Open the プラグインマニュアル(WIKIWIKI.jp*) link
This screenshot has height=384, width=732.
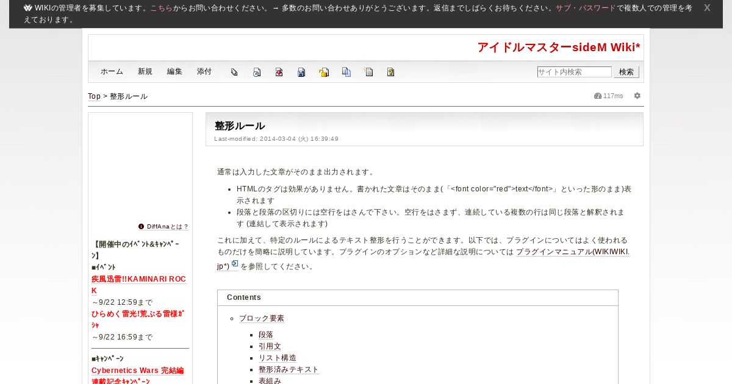click(x=423, y=258)
